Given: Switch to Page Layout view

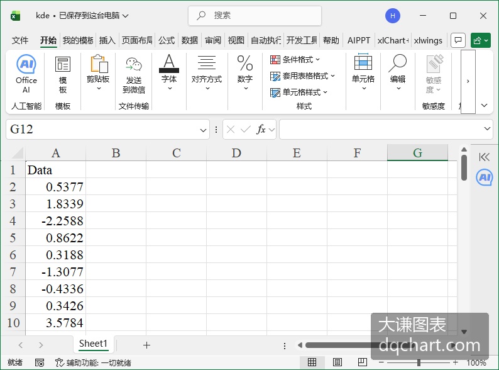Looking at the screenshot, I should pos(337,362).
